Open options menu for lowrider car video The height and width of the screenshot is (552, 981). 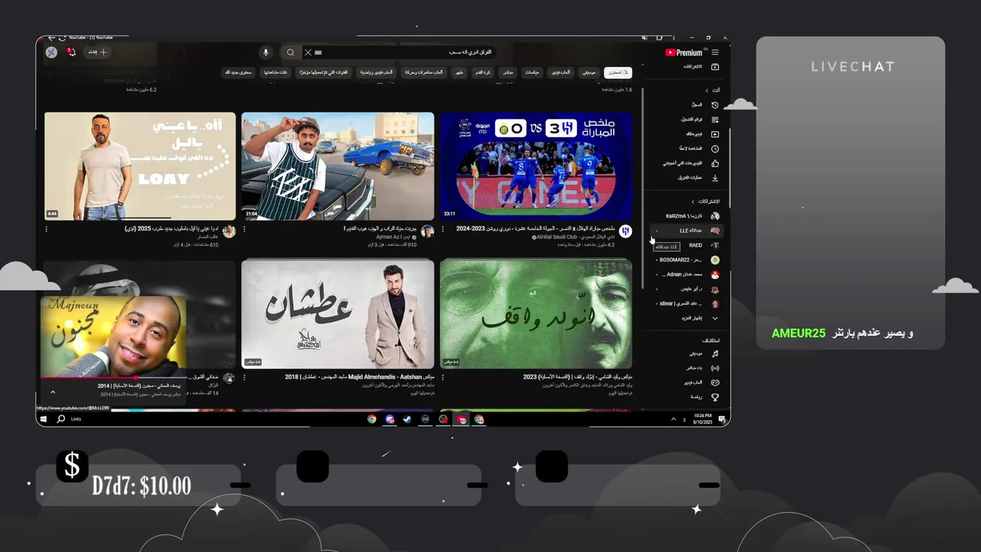click(x=244, y=228)
